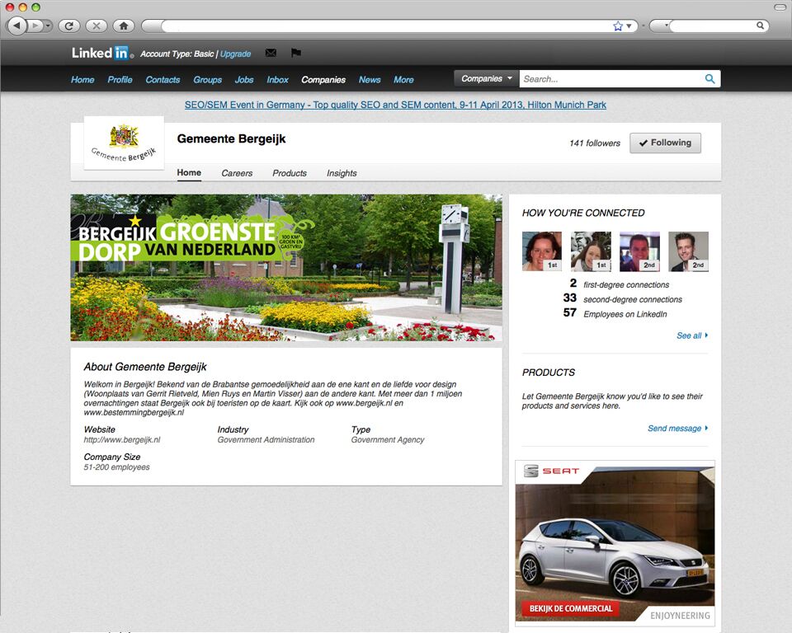This screenshot has height=633, width=792.
Task: Select the Insights tab
Action: click(x=342, y=173)
